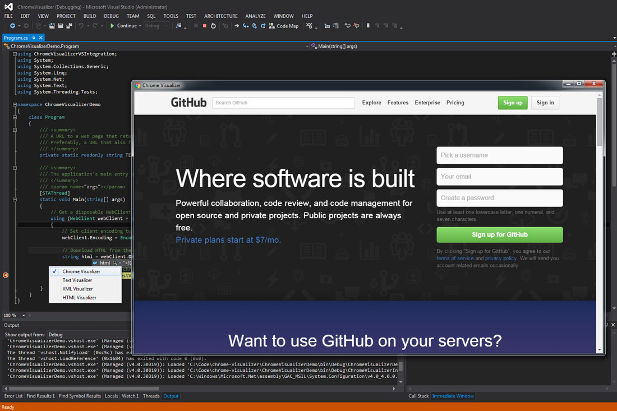Switch to the Immediate Window tab

pyautogui.click(x=453, y=396)
